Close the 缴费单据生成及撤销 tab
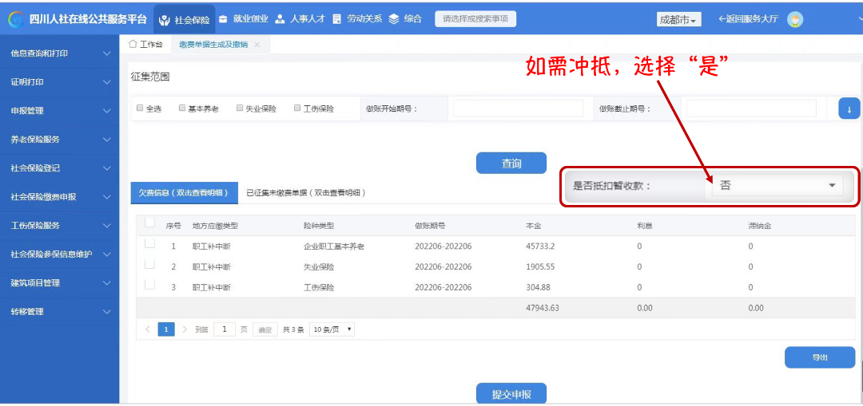 pyautogui.click(x=257, y=45)
